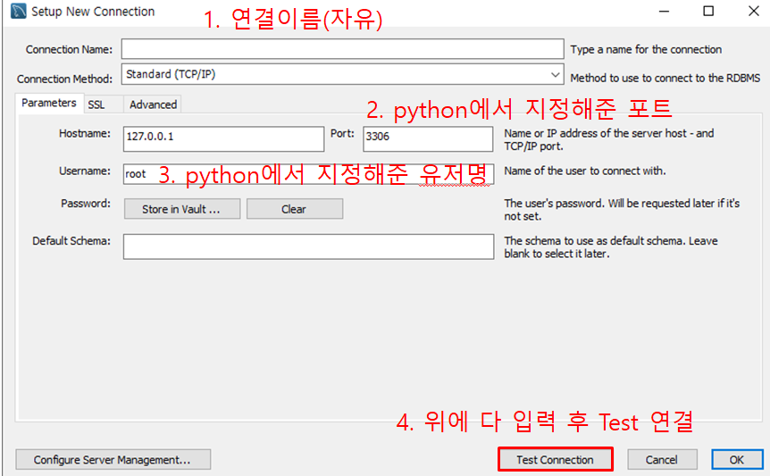
Task: Cancel the new connection setup
Action: click(x=662, y=460)
